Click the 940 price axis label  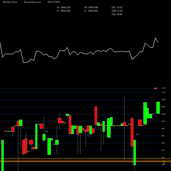tap(163, 143)
